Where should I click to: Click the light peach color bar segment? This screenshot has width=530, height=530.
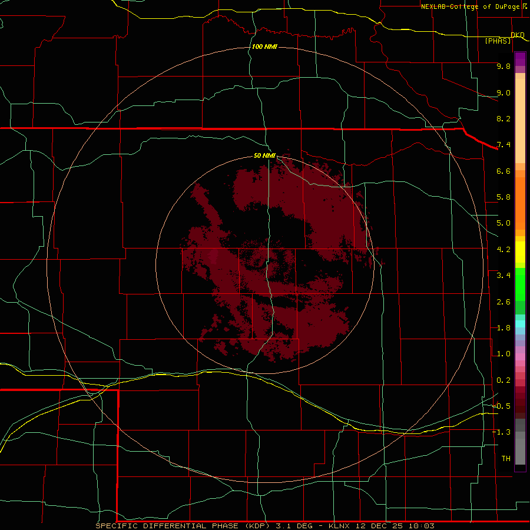tap(520, 121)
